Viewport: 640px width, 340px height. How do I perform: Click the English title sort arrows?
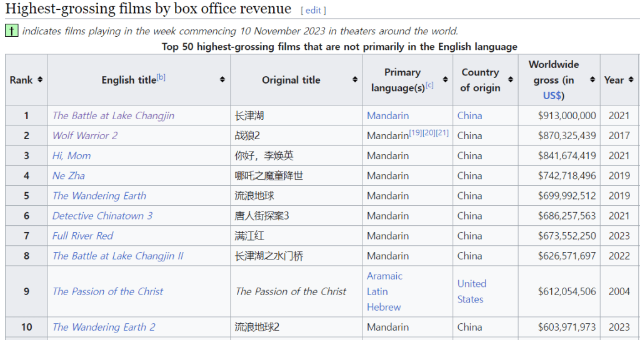[x=222, y=80]
